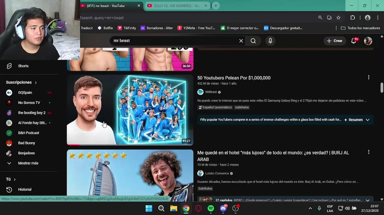Open Shorts in the sidebar
Image resolution: width=384 pixels, height=215 pixels.
pos(23,66)
